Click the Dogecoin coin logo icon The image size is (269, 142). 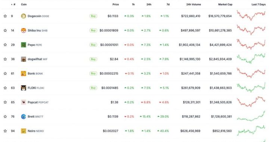(24, 16)
